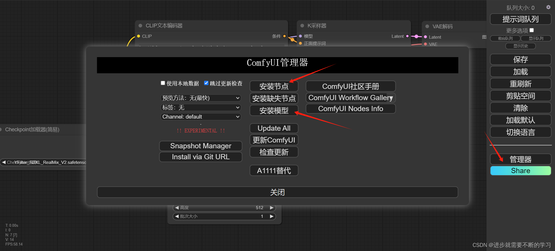Click the 安装节点 button

(x=274, y=86)
